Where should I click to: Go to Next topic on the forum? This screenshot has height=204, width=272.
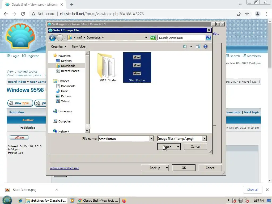[x=252, y=112]
